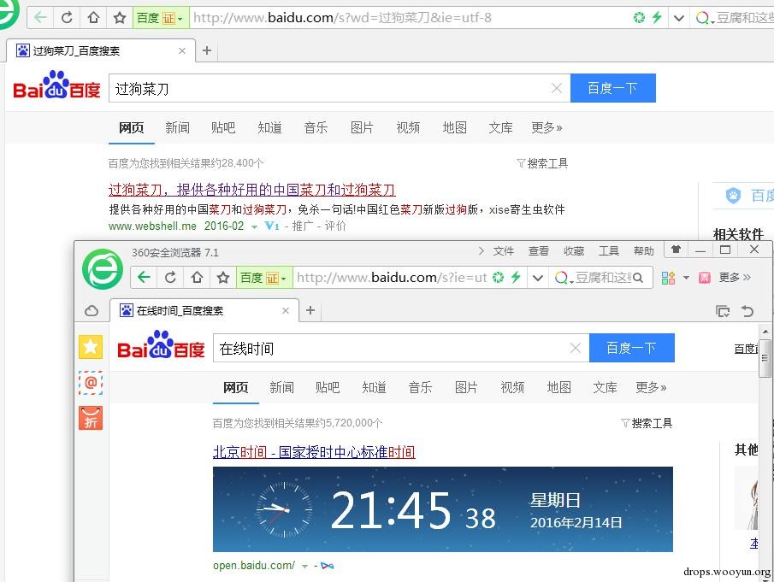Open 工具 menu in front window
Viewport: 774px width, 582px height.
tap(609, 251)
